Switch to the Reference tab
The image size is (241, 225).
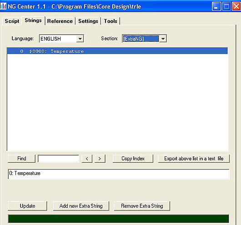tap(60, 21)
